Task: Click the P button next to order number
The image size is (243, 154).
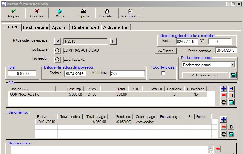Action: (x=113, y=41)
